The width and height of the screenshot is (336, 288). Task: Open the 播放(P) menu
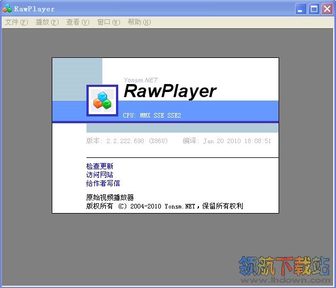[47, 22]
